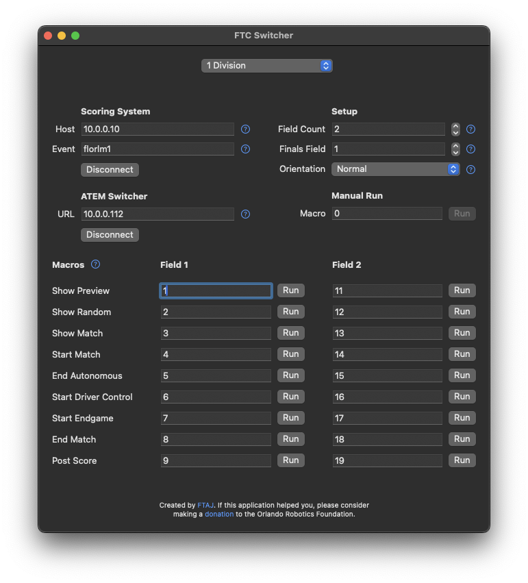528x583 pixels.
Task: Open the donation link
Action: point(219,514)
